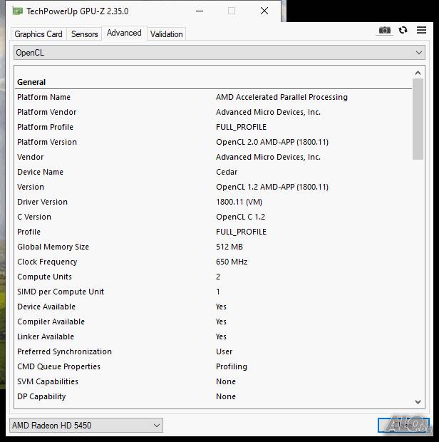439x442 pixels.
Task: Click the Profiling value
Action: [x=232, y=366]
